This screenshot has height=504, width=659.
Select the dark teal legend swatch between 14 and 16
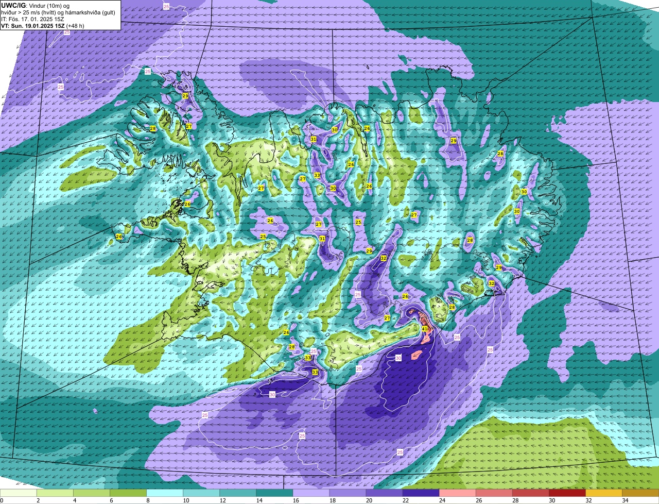(x=274, y=493)
